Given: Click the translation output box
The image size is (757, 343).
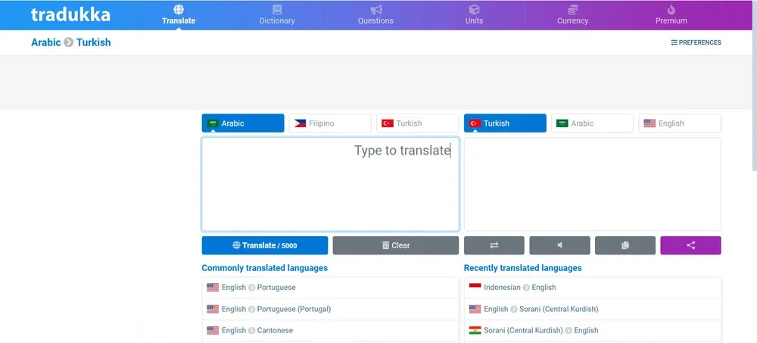Looking at the screenshot, I should pyautogui.click(x=593, y=184).
